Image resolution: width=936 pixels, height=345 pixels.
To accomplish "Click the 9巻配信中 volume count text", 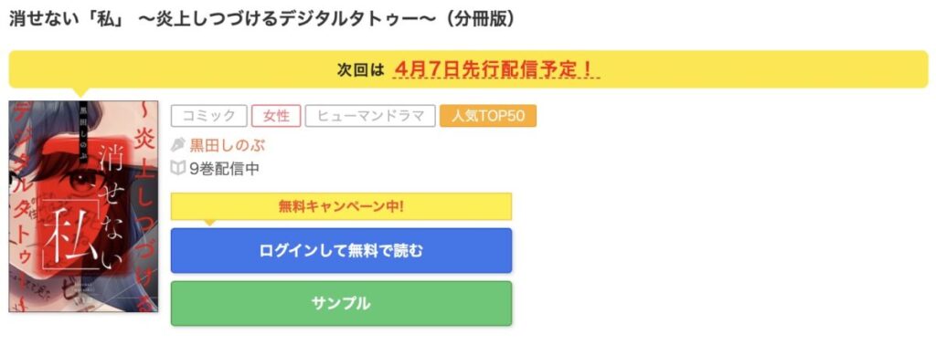I will coord(224,169).
